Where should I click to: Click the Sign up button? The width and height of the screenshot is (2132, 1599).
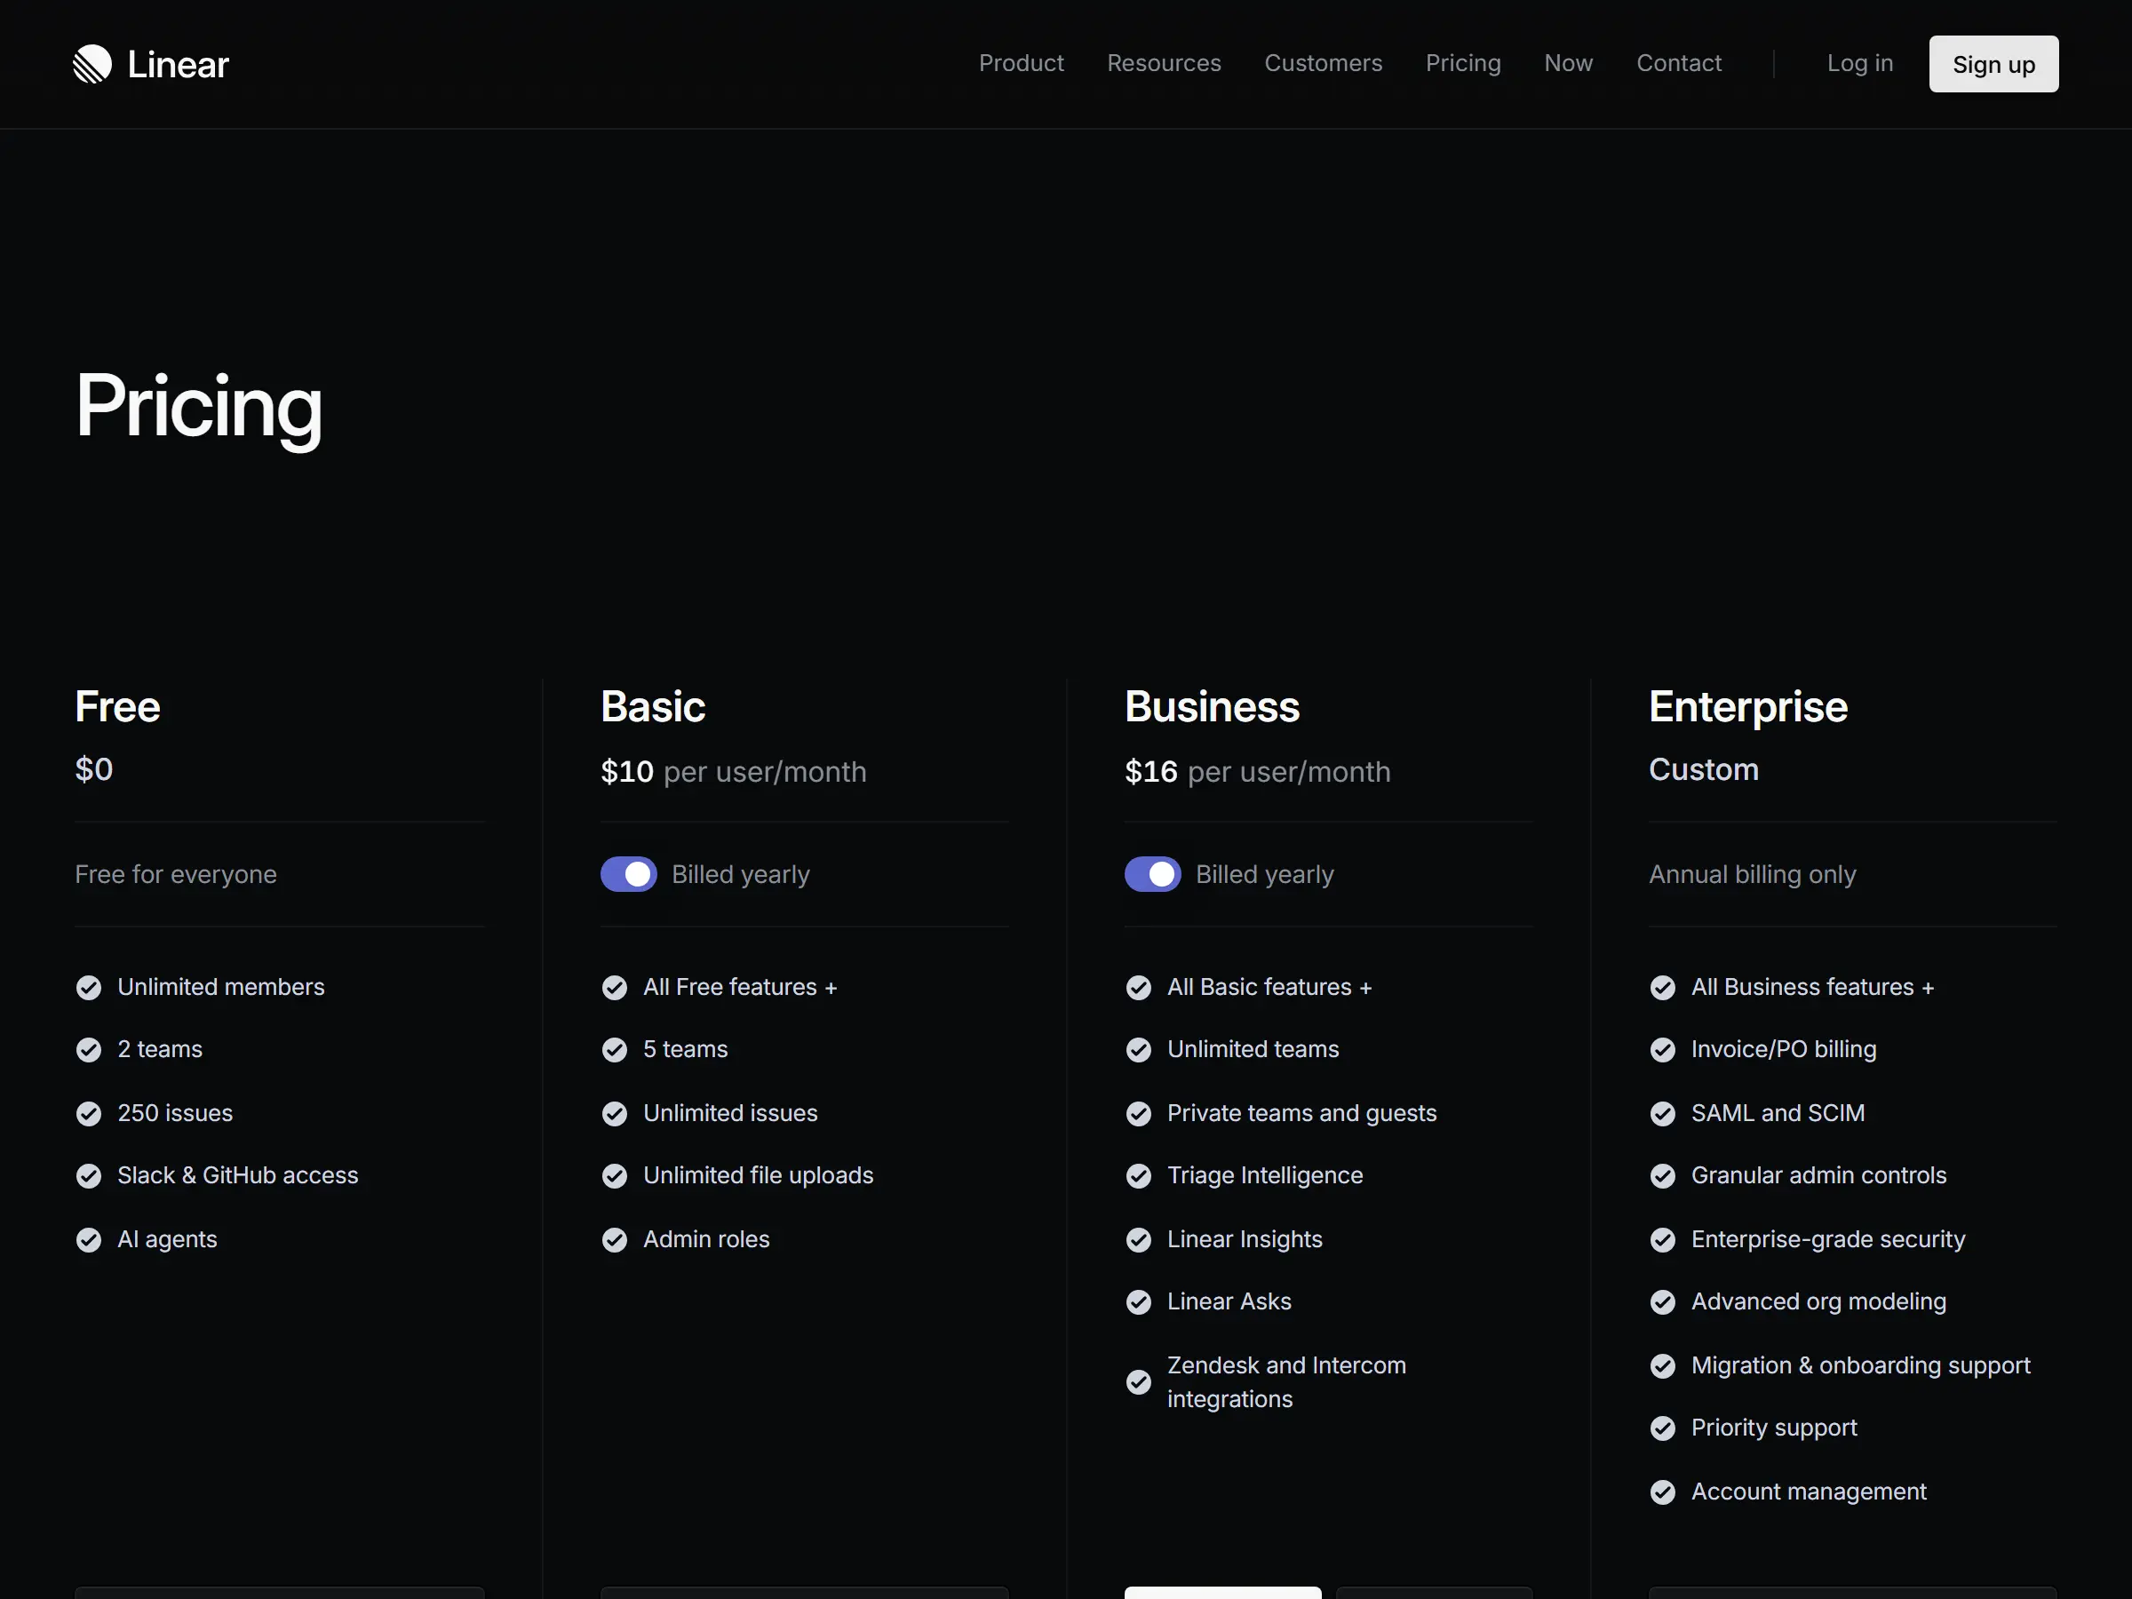coord(1993,64)
